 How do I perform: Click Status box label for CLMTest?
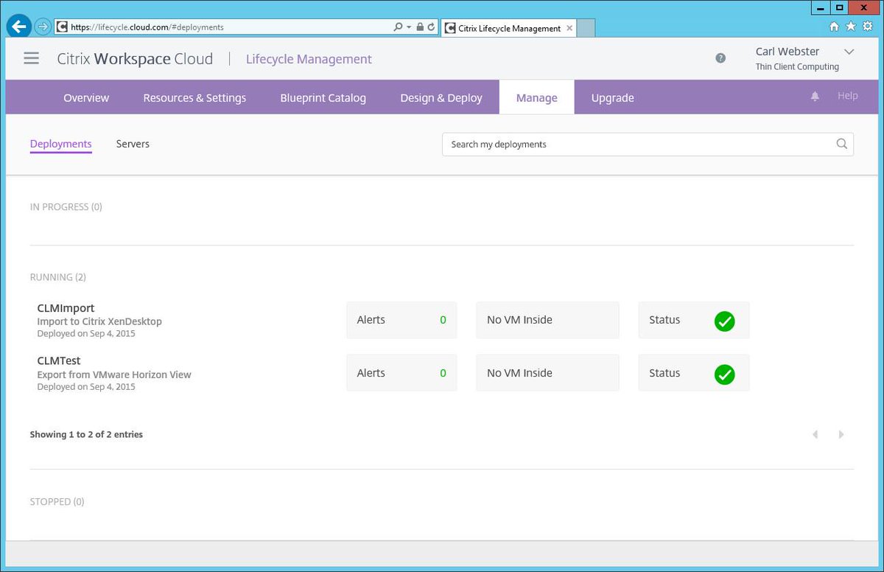point(664,373)
